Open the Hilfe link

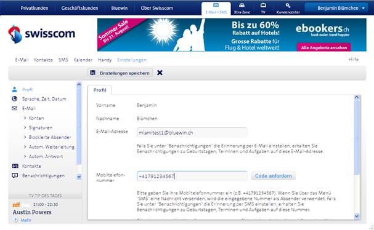click(x=354, y=59)
